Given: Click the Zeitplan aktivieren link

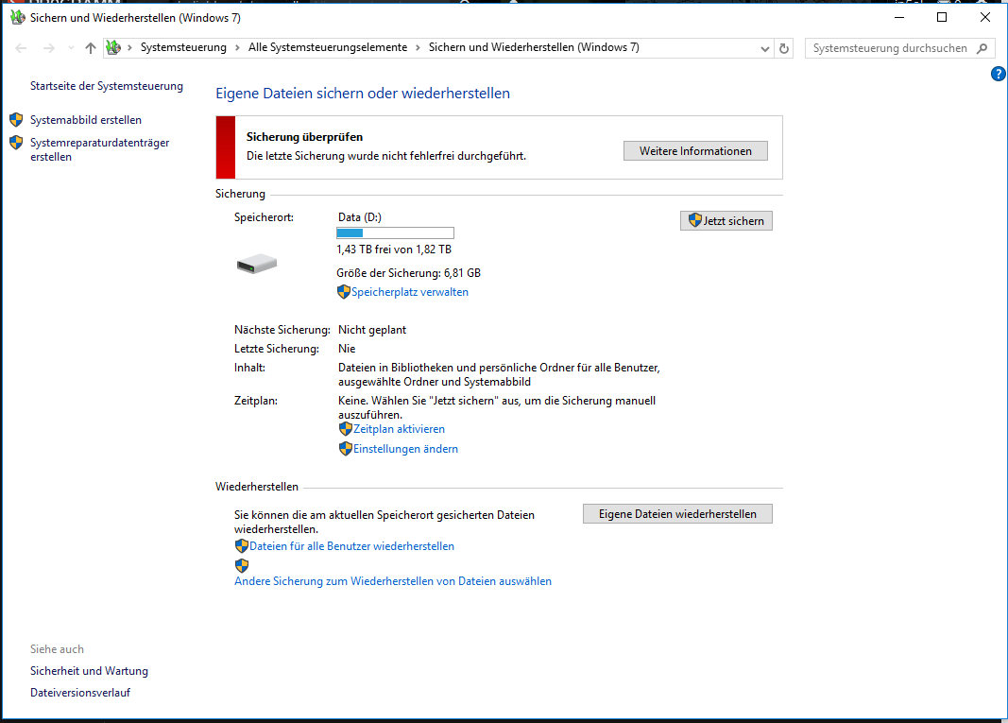Looking at the screenshot, I should [400, 429].
